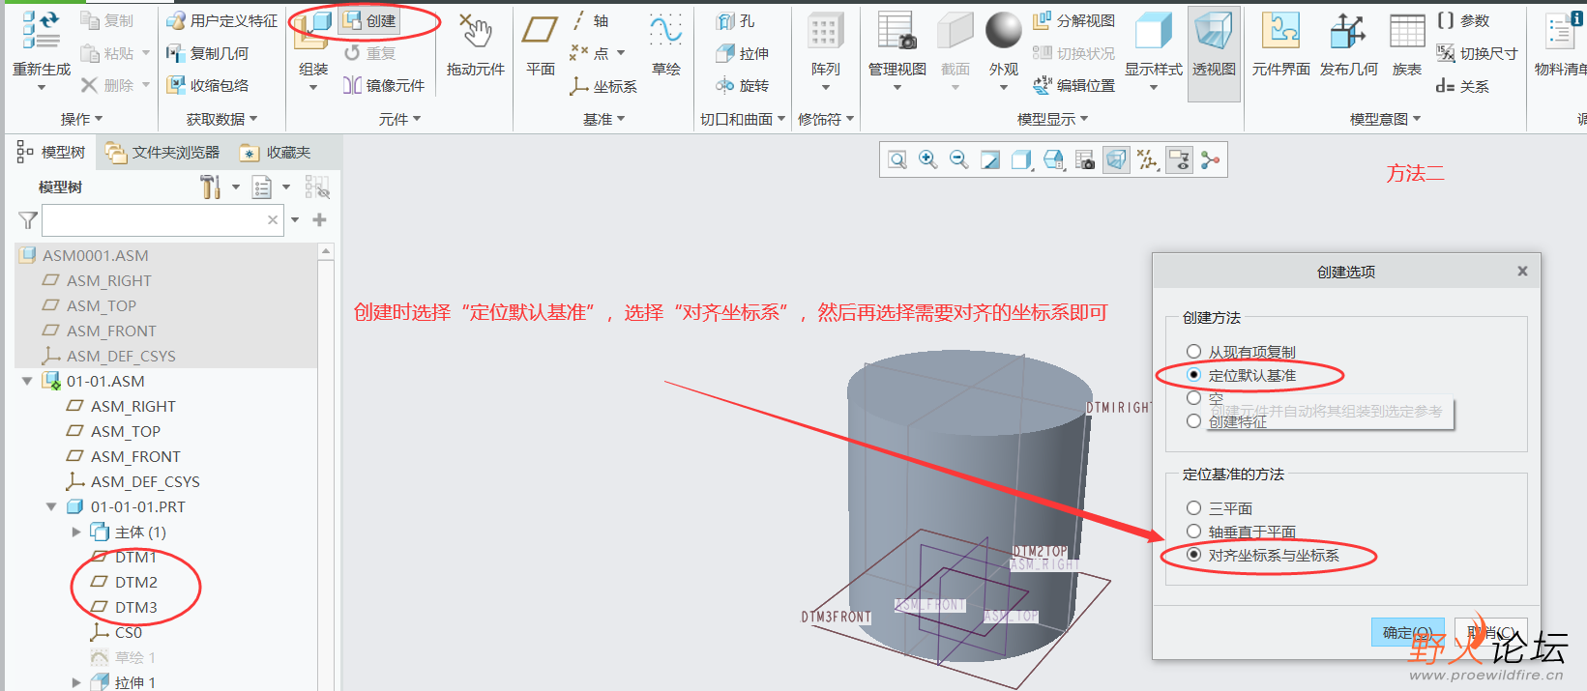Screen dimensions: 1587x691
Task: Collapse the 01-01.ASM tree node
Action: pos(27,381)
